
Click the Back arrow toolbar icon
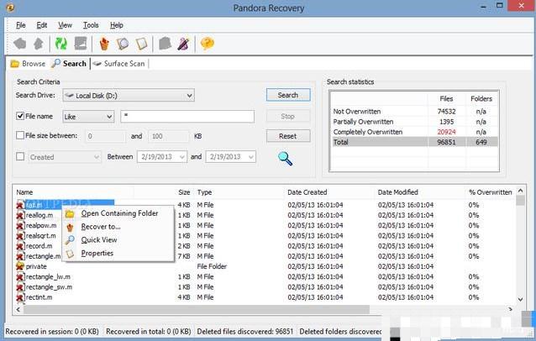19,44
